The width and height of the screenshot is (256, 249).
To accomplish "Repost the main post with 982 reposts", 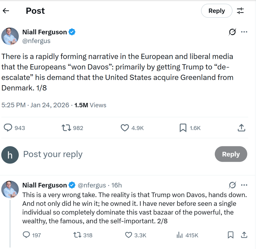I will (66, 128).
